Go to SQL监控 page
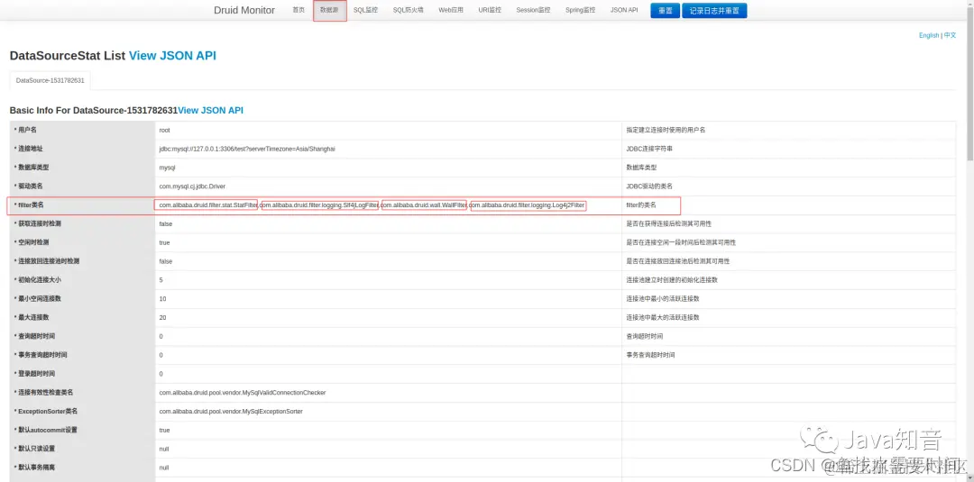The width and height of the screenshot is (974, 482). (365, 11)
